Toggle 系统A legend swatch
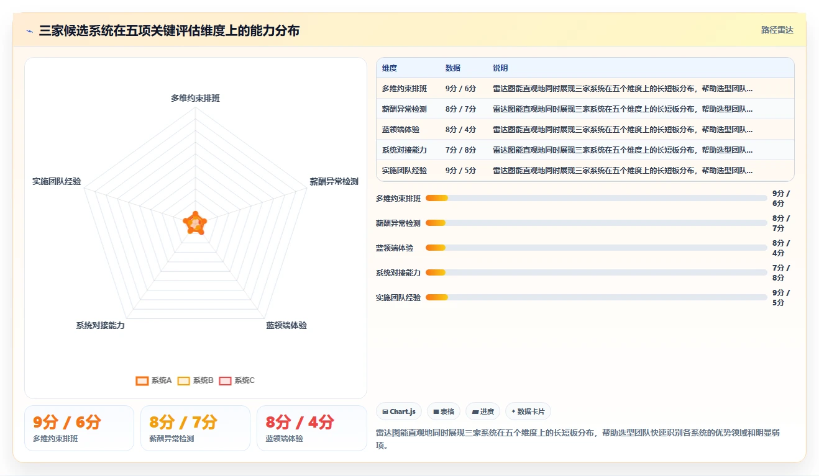 click(142, 380)
